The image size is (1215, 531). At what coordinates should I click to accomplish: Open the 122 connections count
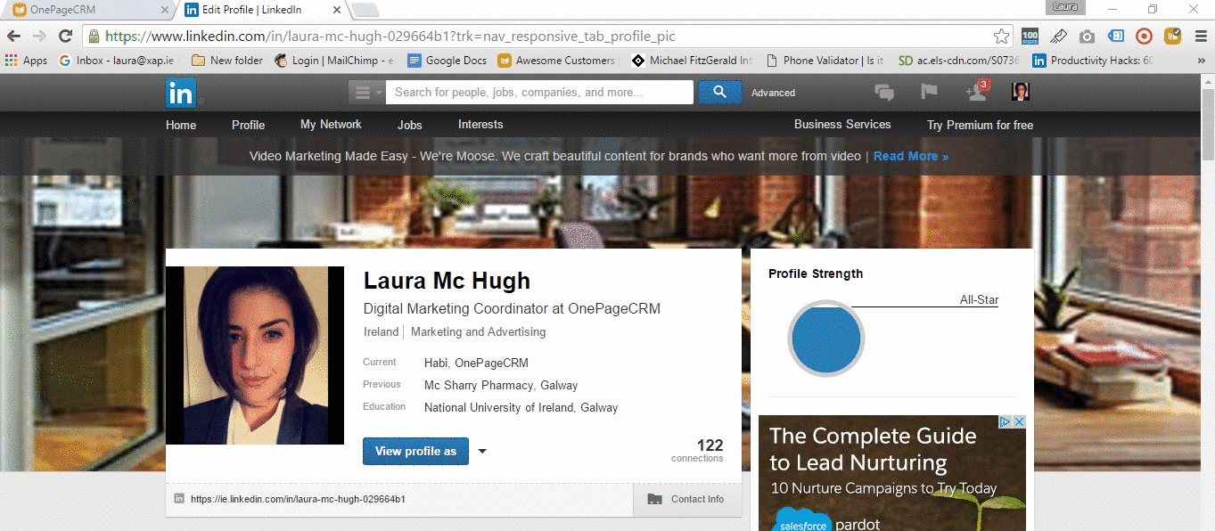point(698,450)
